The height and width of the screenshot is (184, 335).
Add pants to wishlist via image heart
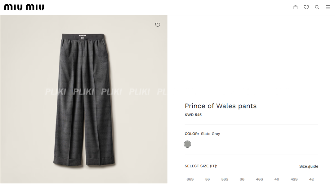pyautogui.click(x=158, y=25)
